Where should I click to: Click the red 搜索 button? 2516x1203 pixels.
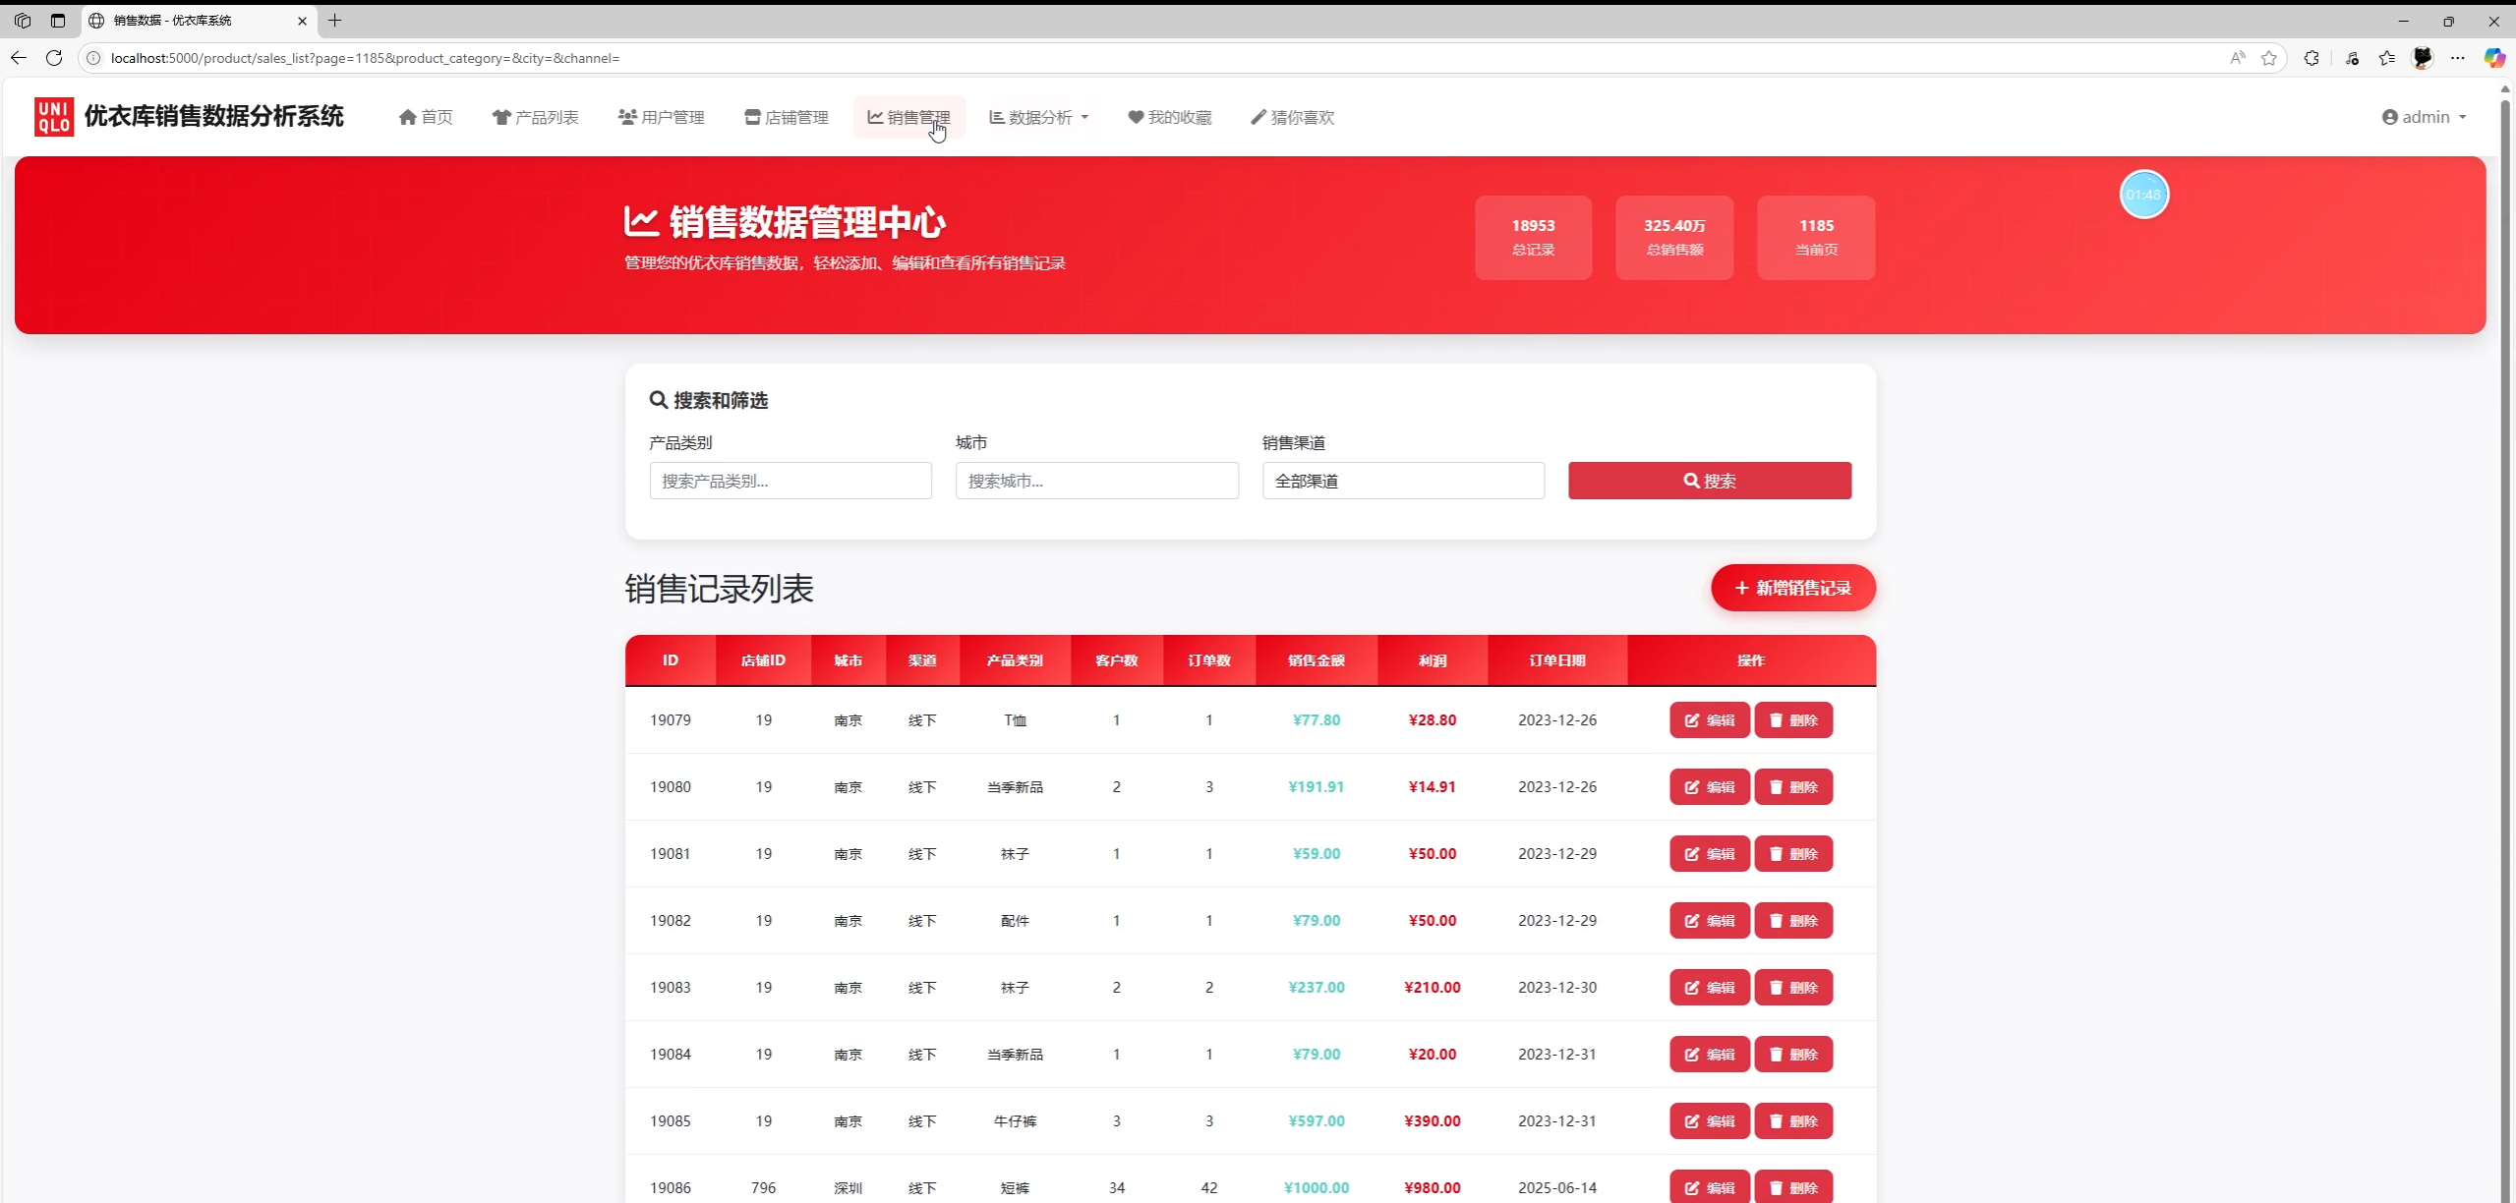click(x=1710, y=481)
